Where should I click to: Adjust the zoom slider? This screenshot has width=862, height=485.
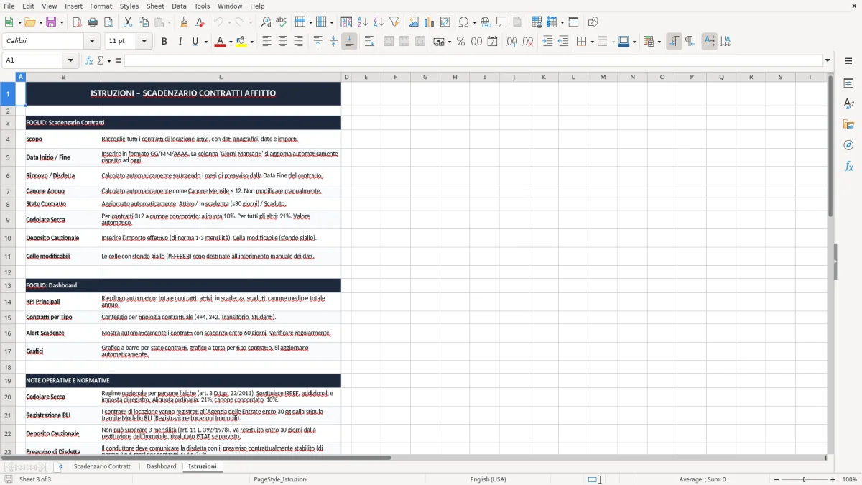coord(804,479)
